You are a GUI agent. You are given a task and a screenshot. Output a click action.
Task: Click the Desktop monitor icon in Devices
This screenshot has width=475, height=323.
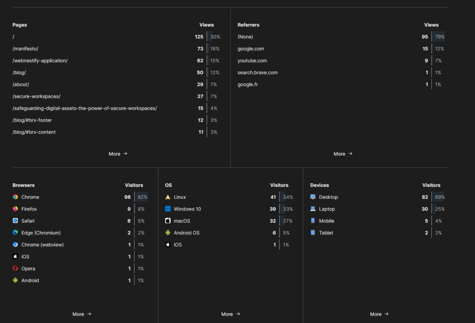314,197
